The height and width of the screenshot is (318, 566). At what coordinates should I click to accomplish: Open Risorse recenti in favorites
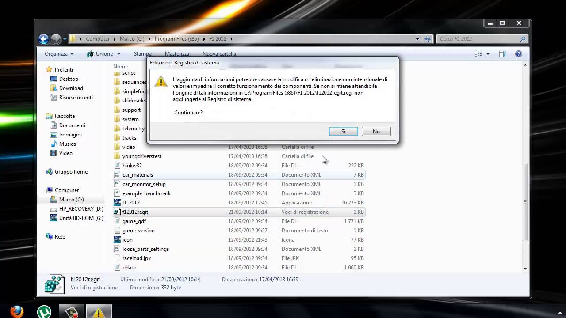(x=76, y=98)
